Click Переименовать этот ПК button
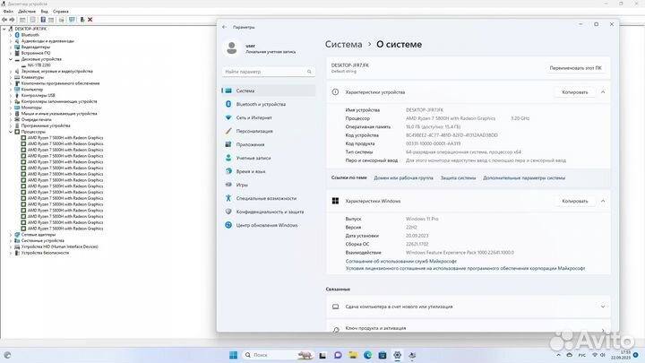This screenshot has width=645, height=363. point(575,68)
